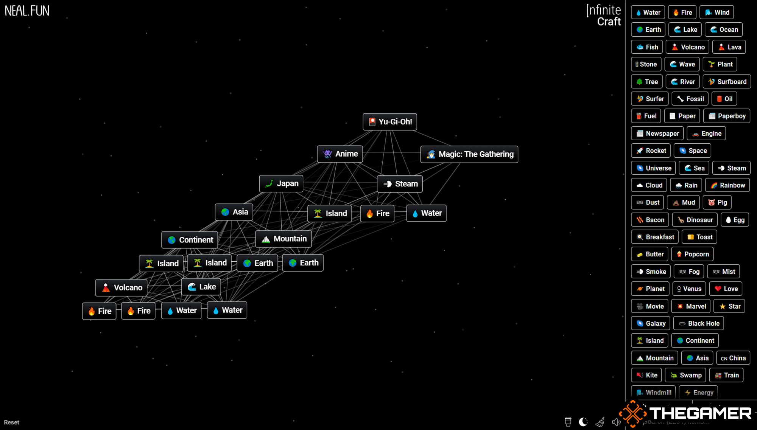Click the Continent element on canvas
The image size is (757, 430).
190,240
